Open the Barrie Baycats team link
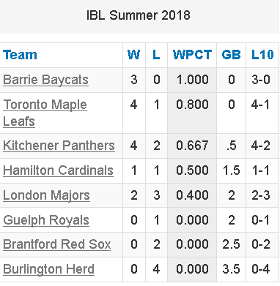 point(45,80)
